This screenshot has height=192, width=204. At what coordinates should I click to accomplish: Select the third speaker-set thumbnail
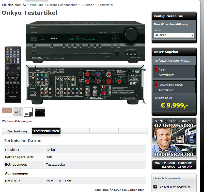29,112
